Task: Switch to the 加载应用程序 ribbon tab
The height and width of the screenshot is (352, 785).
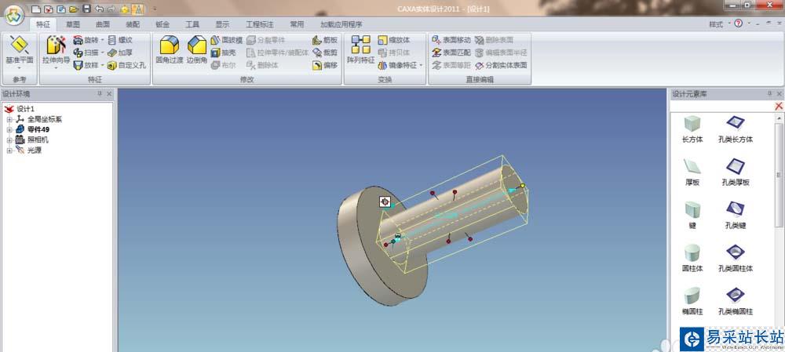Action: (x=341, y=24)
